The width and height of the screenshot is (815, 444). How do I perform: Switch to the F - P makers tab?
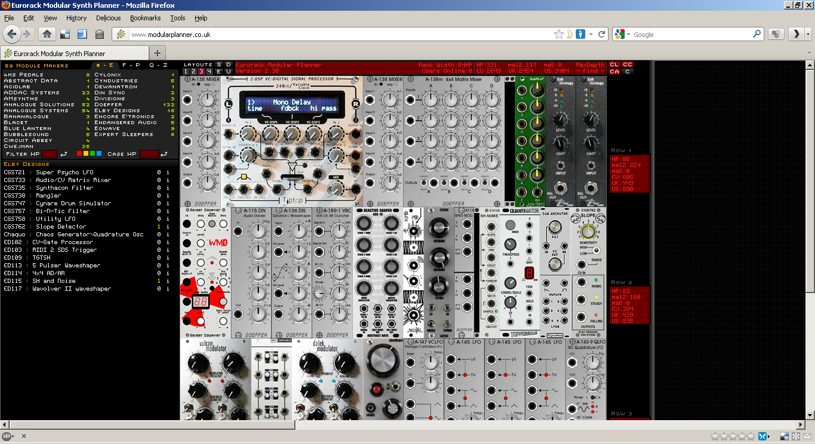point(131,65)
